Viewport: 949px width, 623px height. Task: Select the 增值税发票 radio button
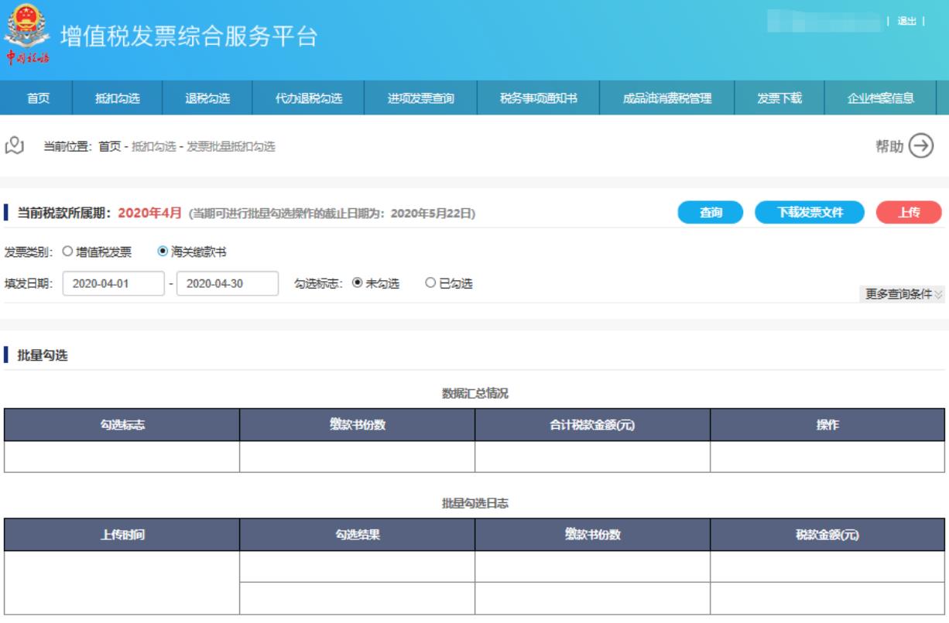click(x=67, y=252)
